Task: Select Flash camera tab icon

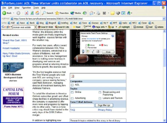Action: (x=98, y=52)
